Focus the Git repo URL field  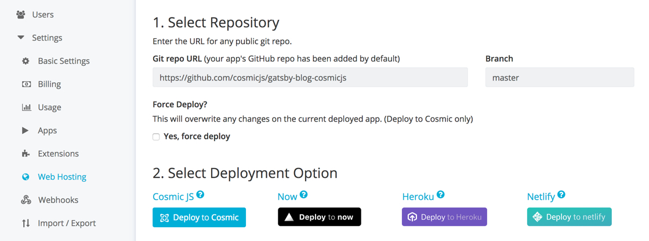click(x=310, y=77)
